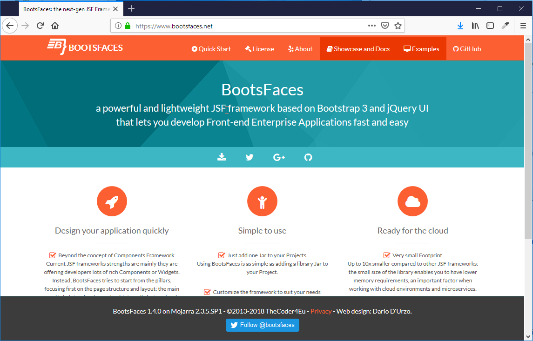The image size is (533, 341).
Task: Open the Firefox hamburger menu
Action: [523, 26]
